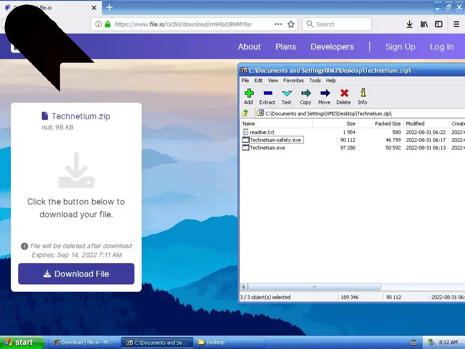Image resolution: width=465 pixels, height=349 pixels.
Task: Bookmark page with the star icon
Action: [291, 25]
